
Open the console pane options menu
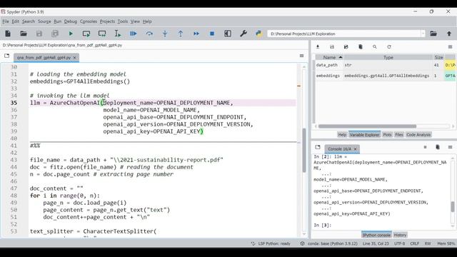(450, 147)
